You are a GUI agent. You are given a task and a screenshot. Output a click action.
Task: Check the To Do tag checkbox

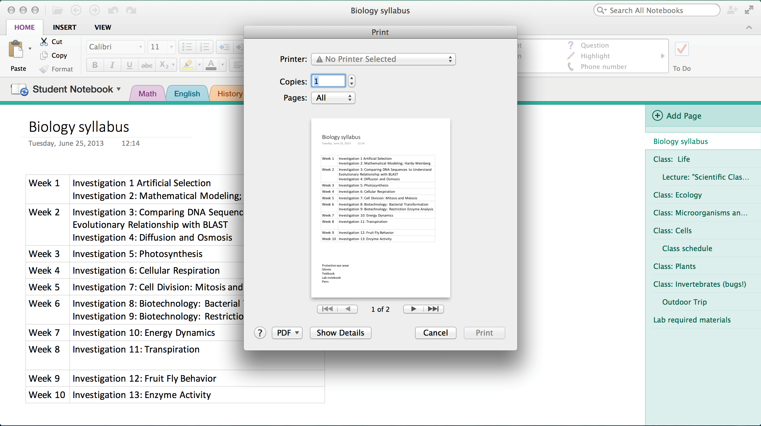[x=682, y=49]
